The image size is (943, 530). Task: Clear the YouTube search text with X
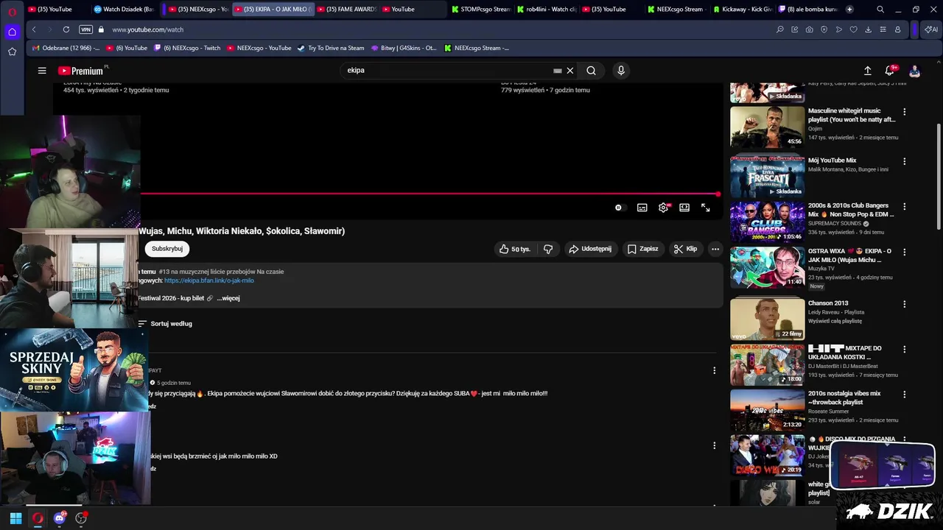tap(570, 71)
